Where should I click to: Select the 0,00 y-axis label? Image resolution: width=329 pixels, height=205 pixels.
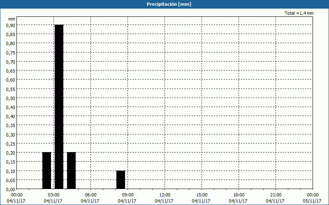tap(11, 189)
